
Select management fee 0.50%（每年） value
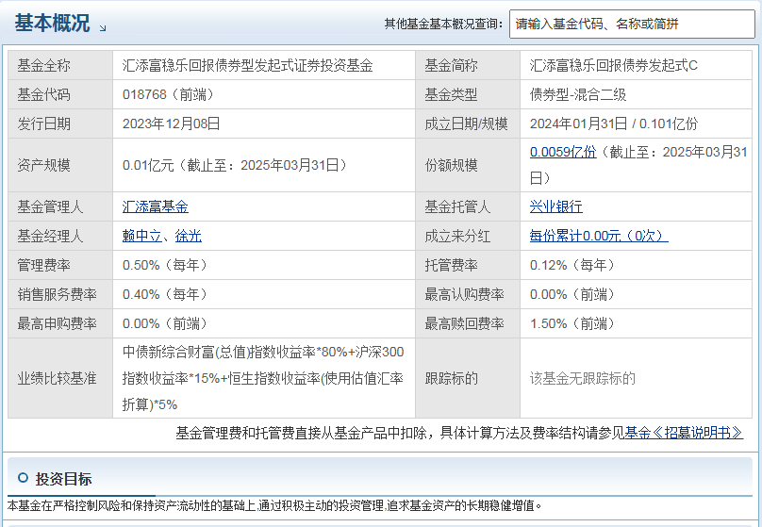point(166,265)
